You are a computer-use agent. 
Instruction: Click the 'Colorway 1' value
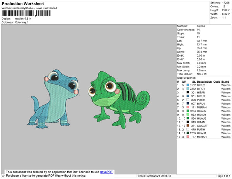pos(22,22)
